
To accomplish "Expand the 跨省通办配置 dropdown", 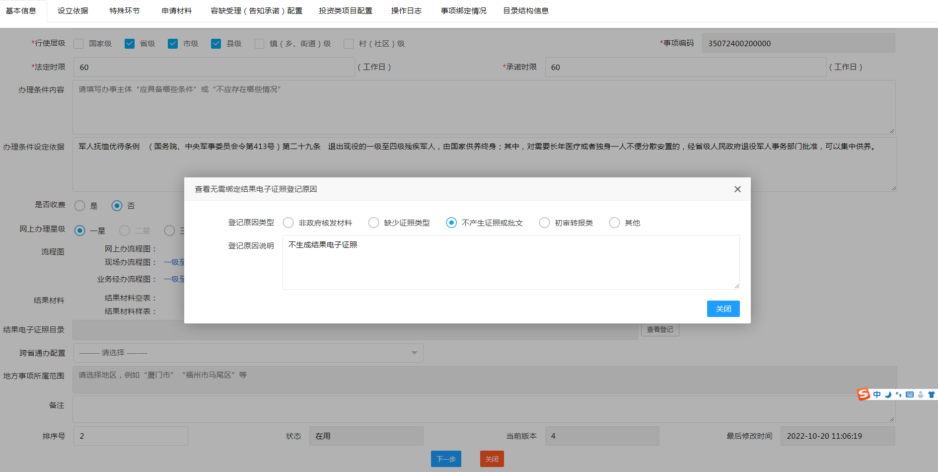I will pos(248,353).
